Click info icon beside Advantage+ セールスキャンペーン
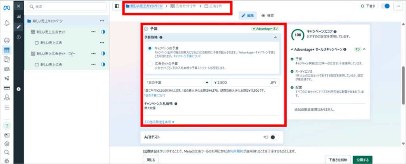 345,49
